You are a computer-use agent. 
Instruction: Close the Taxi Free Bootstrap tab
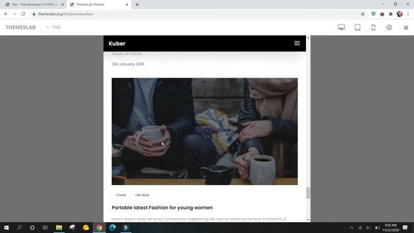[62, 5]
